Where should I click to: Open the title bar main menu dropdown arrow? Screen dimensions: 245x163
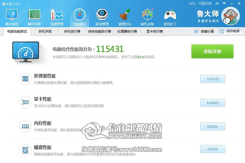tap(224, 3)
